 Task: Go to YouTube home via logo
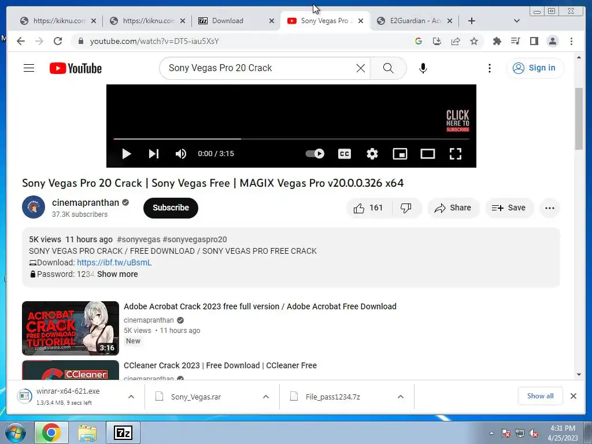[76, 68]
